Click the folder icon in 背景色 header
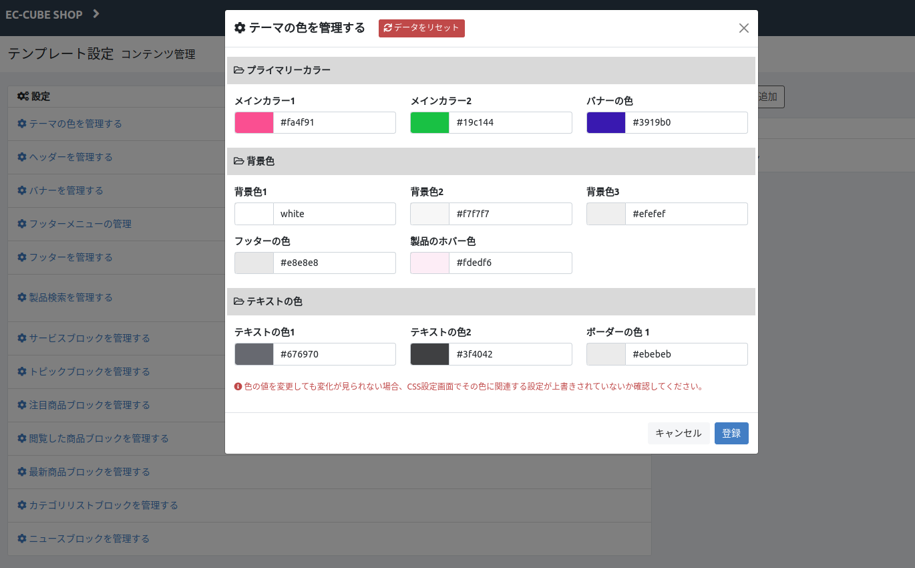Viewport: 915px width, 568px height. pos(238,161)
